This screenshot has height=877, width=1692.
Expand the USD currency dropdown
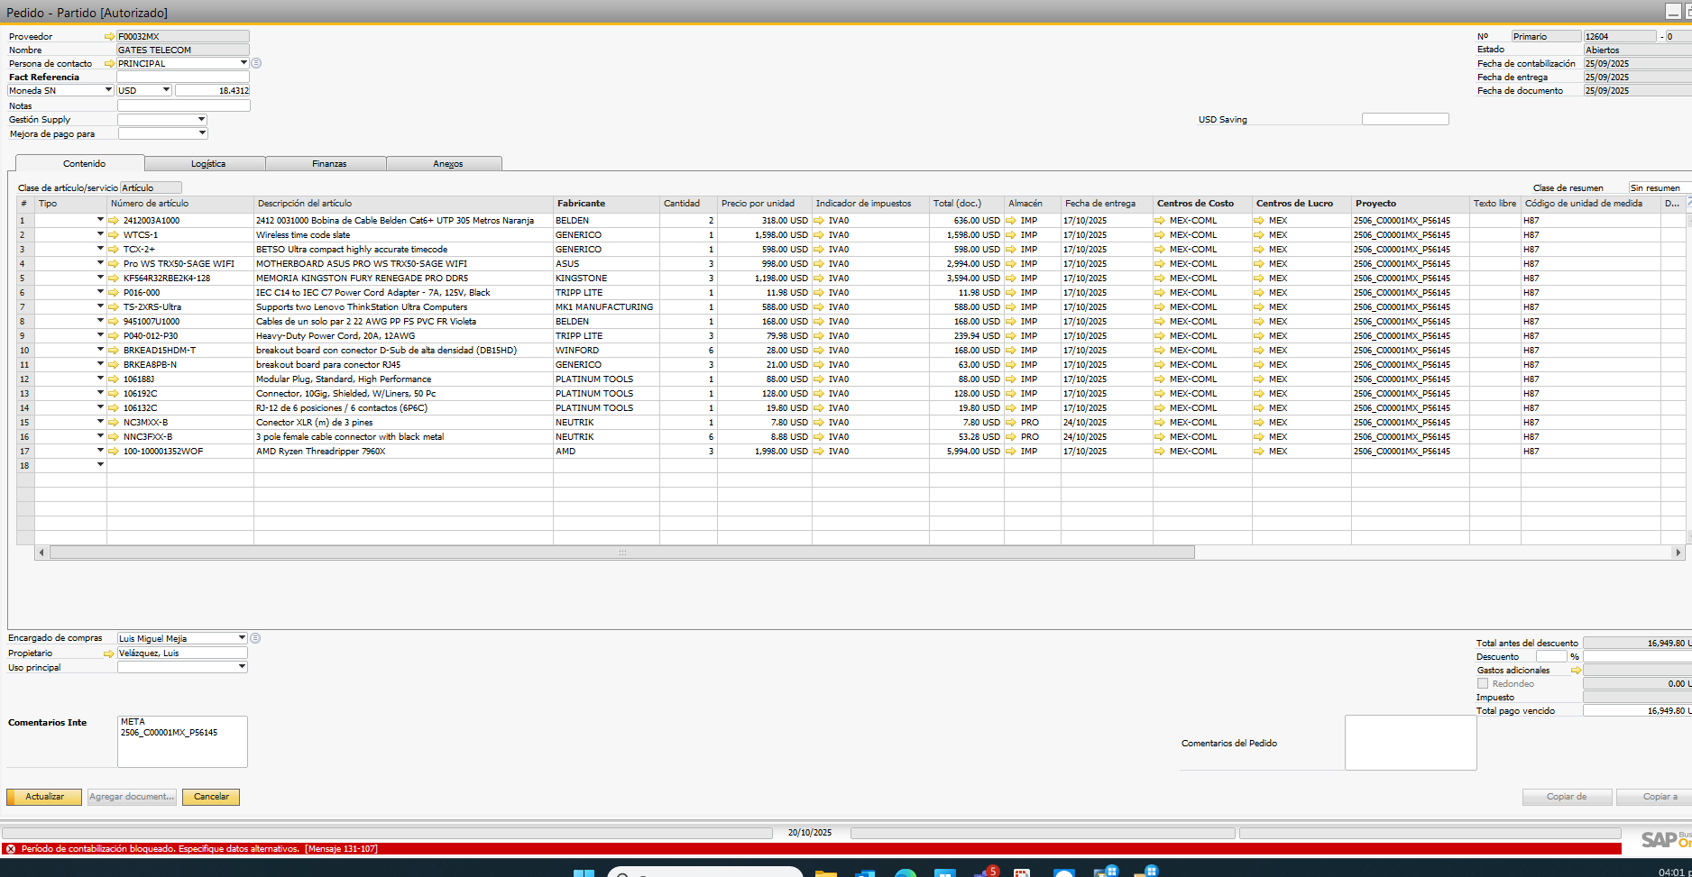coord(166,90)
